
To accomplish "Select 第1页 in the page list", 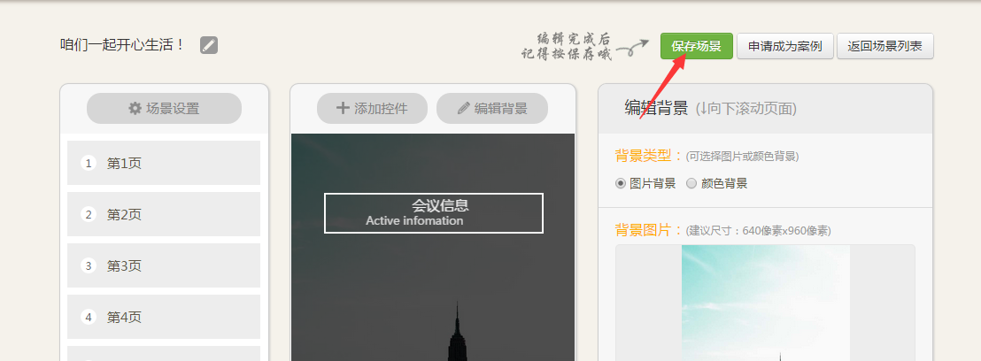I will 163,163.
